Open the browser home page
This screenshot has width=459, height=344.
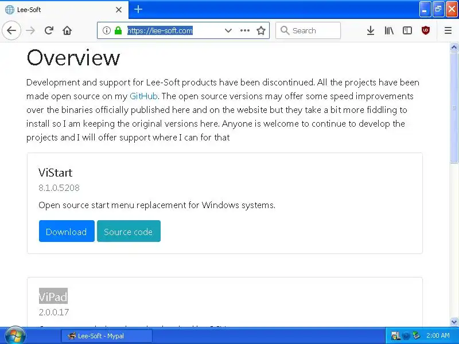tap(67, 30)
